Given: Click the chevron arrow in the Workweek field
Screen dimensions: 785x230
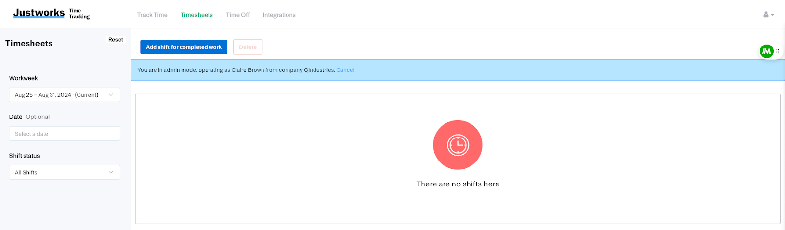Looking at the screenshot, I should (x=111, y=95).
